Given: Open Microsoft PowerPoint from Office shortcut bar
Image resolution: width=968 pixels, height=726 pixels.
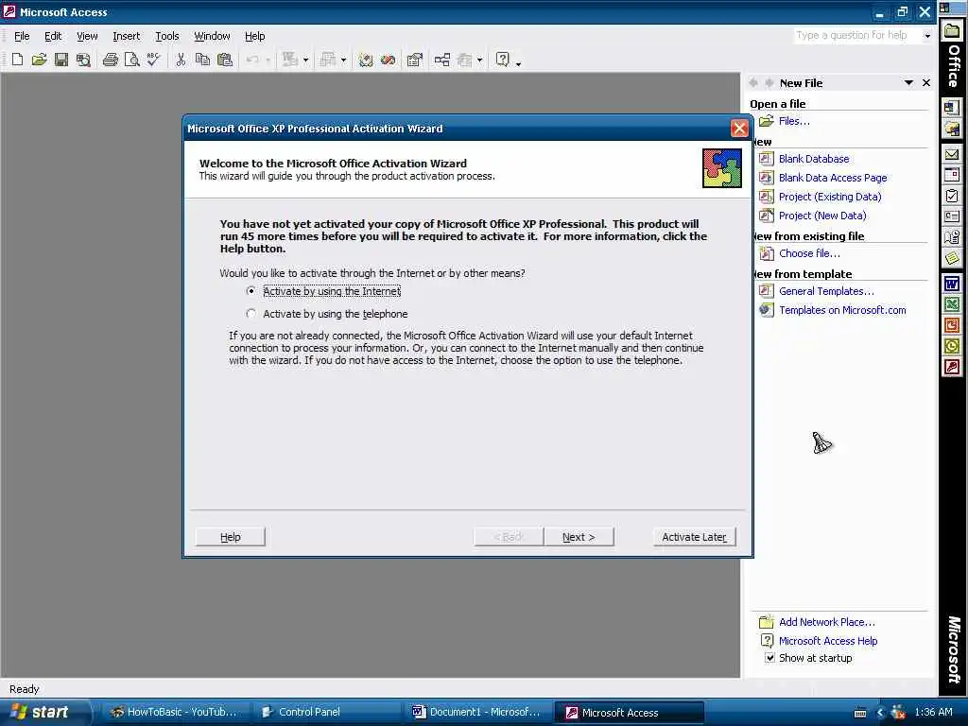Looking at the screenshot, I should click(952, 325).
